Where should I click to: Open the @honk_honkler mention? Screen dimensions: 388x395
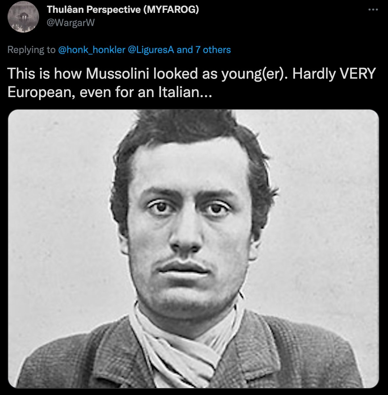[91, 50]
